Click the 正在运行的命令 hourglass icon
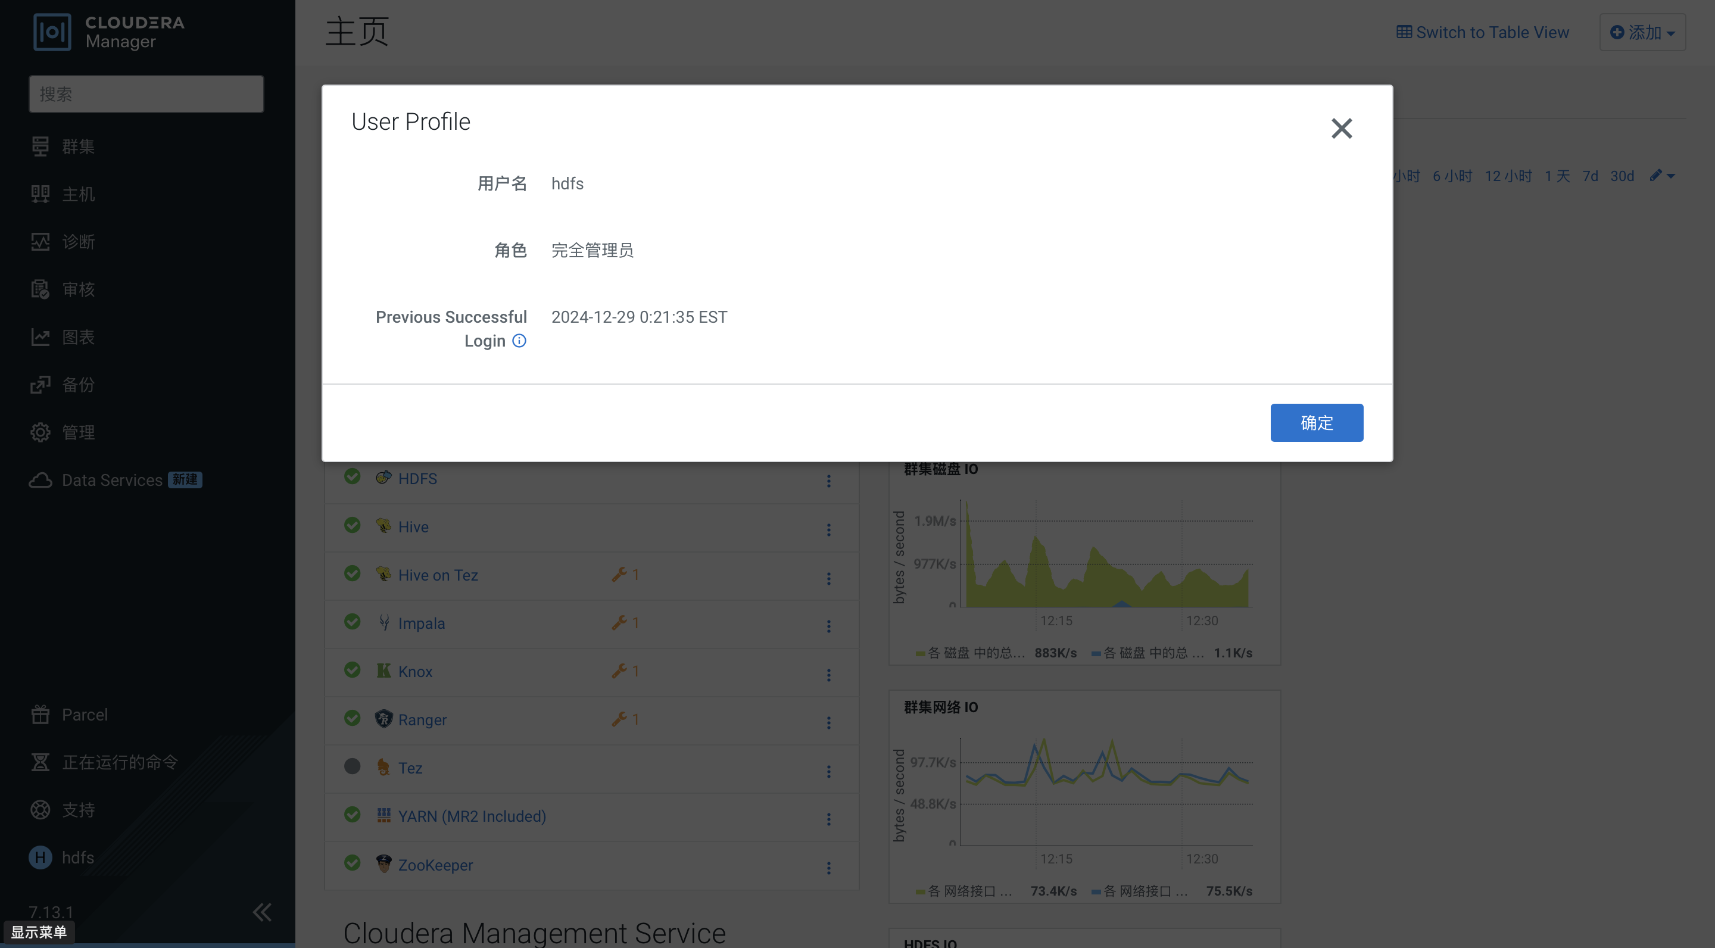The height and width of the screenshot is (948, 1715). [40, 762]
